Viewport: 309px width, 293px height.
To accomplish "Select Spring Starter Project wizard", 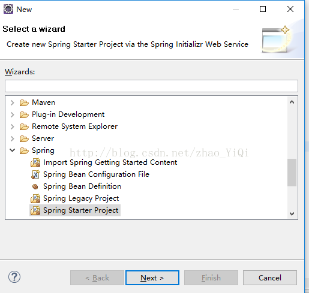I will 80,210.
